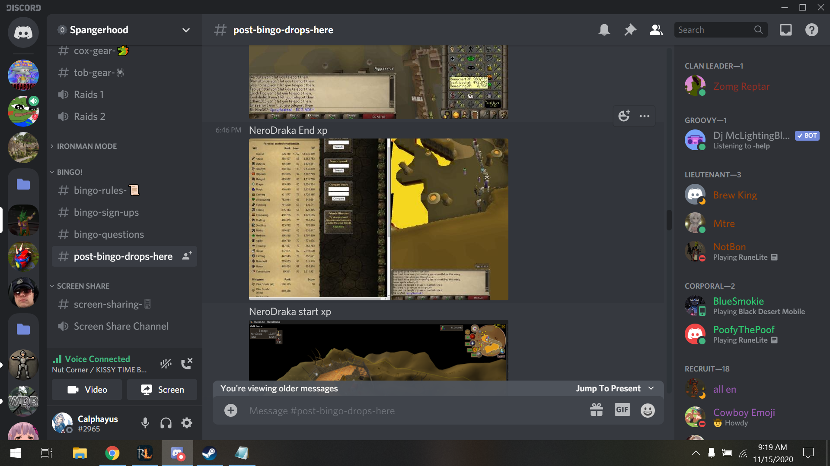Click the add reaction emoji icon

(x=624, y=116)
